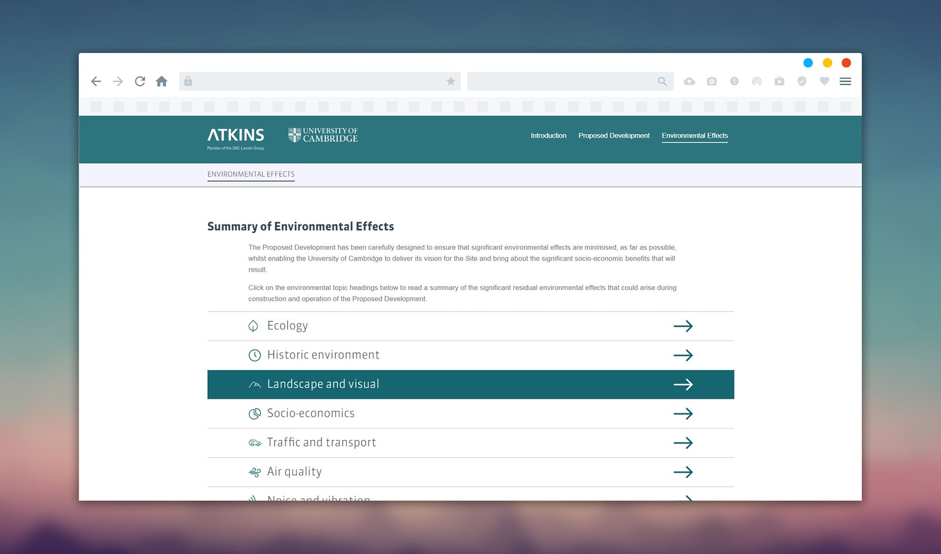941x554 pixels.
Task: Click the Socio-economics topic heading
Action: 310,413
